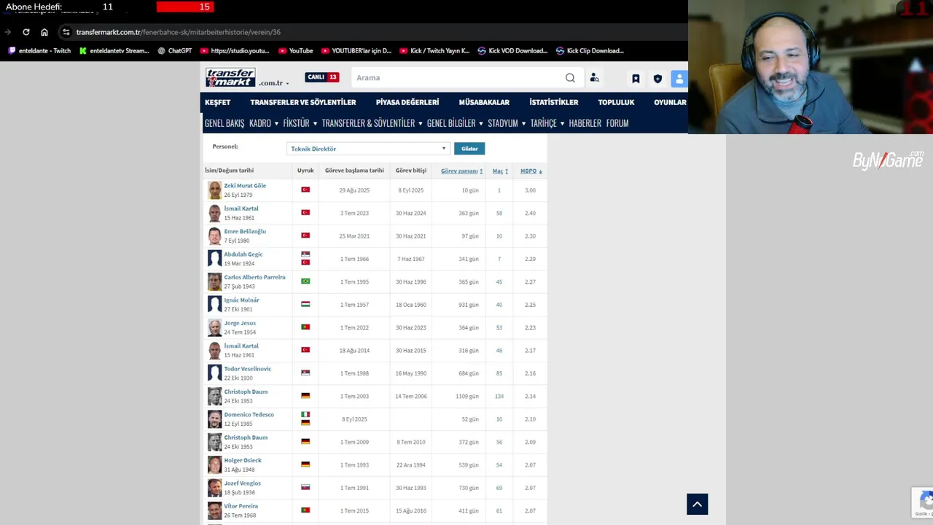
Task: Sort by Görev zamanı column
Action: pyautogui.click(x=461, y=171)
